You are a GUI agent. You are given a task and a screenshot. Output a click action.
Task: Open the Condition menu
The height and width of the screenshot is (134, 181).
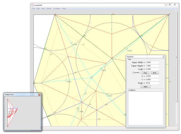pyautogui.click(x=57, y=8)
